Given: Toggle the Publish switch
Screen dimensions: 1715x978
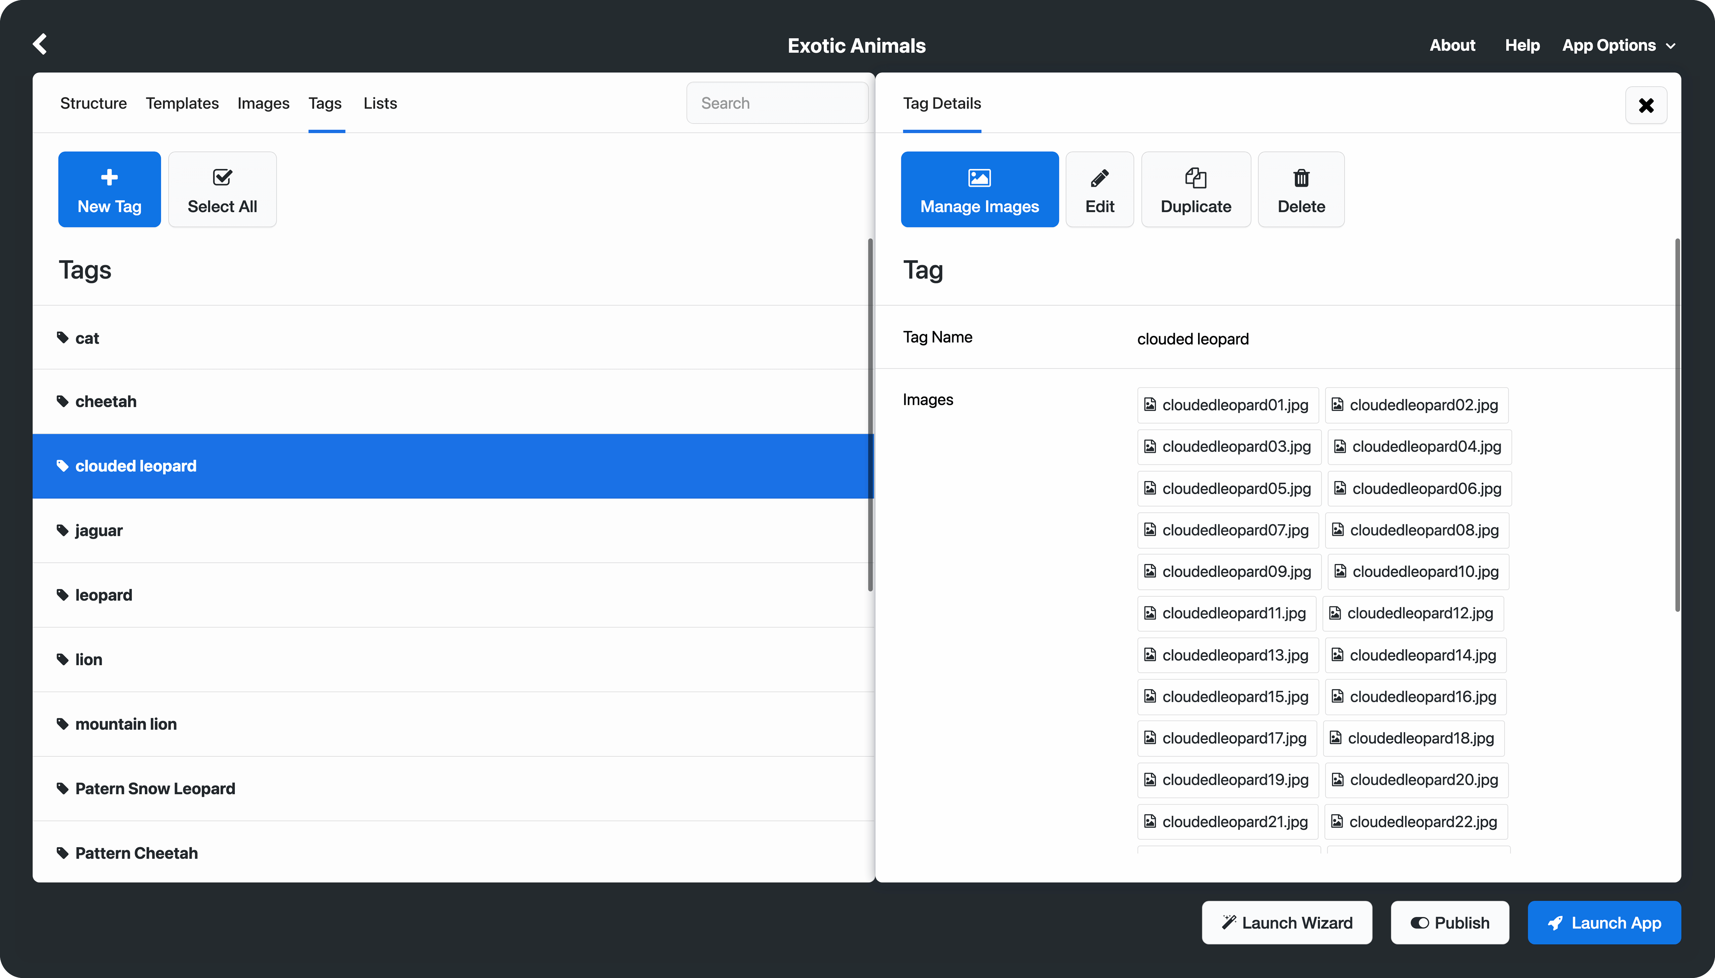Looking at the screenshot, I should pyautogui.click(x=1449, y=922).
